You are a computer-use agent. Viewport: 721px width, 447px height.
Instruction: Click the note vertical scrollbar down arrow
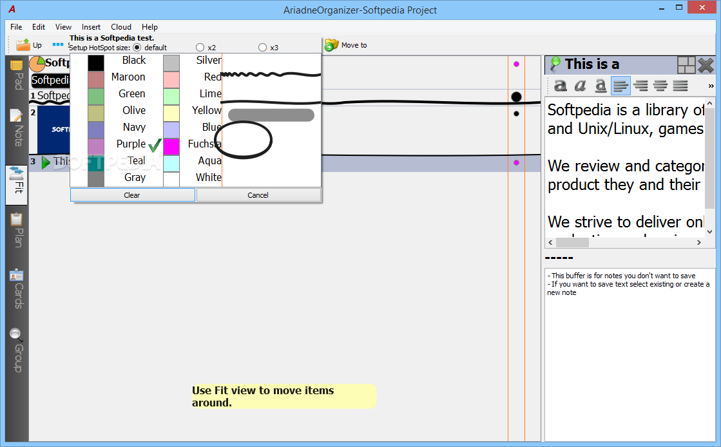point(710,232)
